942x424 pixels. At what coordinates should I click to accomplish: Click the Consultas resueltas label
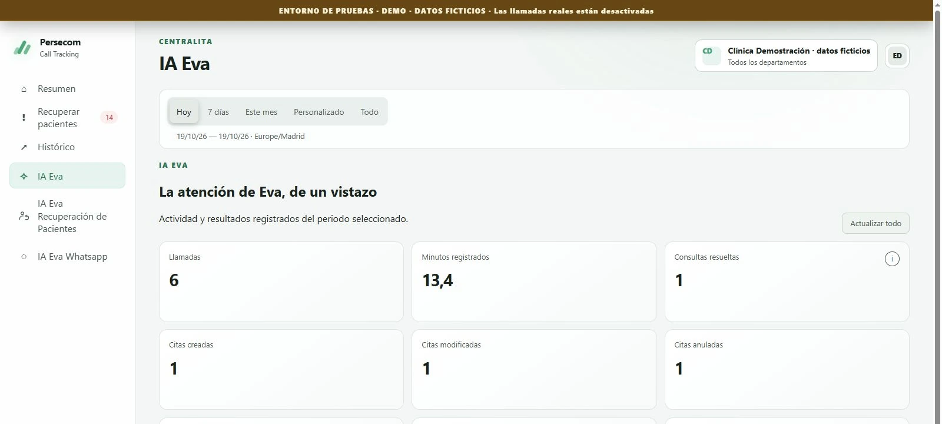(x=706, y=257)
